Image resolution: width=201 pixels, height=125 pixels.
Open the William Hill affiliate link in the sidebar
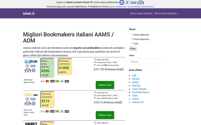tap(138, 102)
